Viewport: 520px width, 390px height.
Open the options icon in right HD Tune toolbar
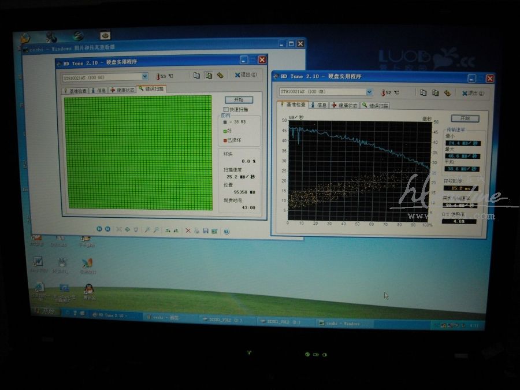click(447, 93)
